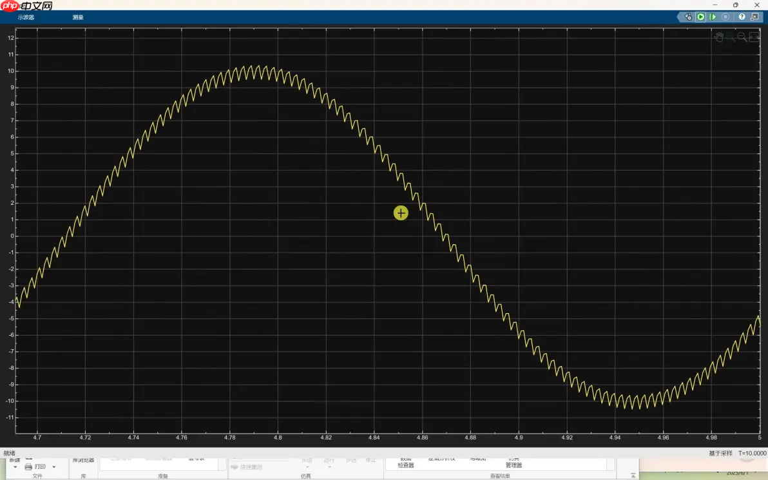
Task: Click the crosshair marker on the waveform
Action: point(401,213)
